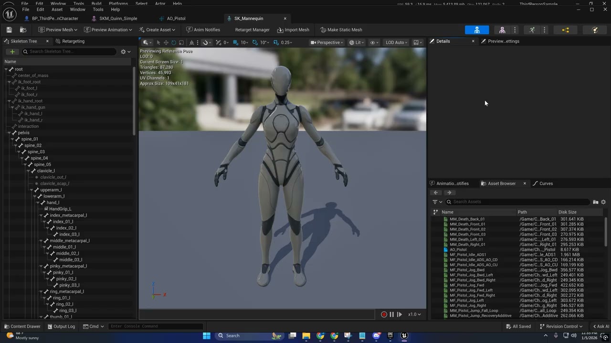The width and height of the screenshot is (611, 343).
Task: Open Asset Browser settings gear
Action: (603, 202)
